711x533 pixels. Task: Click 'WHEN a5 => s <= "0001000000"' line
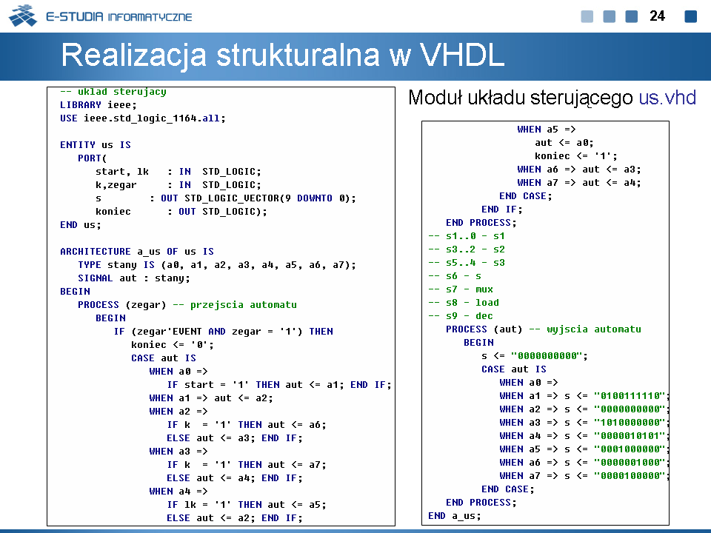584,449
